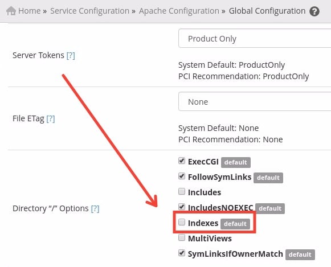This screenshot has height=267, width=331.
Task: Click Global Configuration breadcrumb title
Action: point(267,11)
